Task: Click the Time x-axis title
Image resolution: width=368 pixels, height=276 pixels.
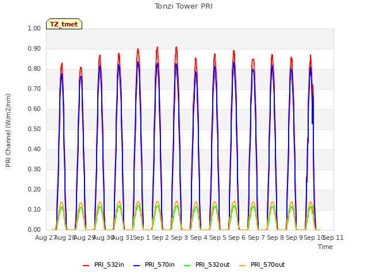Action: 325,247
